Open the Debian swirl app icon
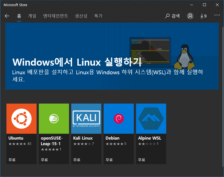 click(x=119, y=119)
